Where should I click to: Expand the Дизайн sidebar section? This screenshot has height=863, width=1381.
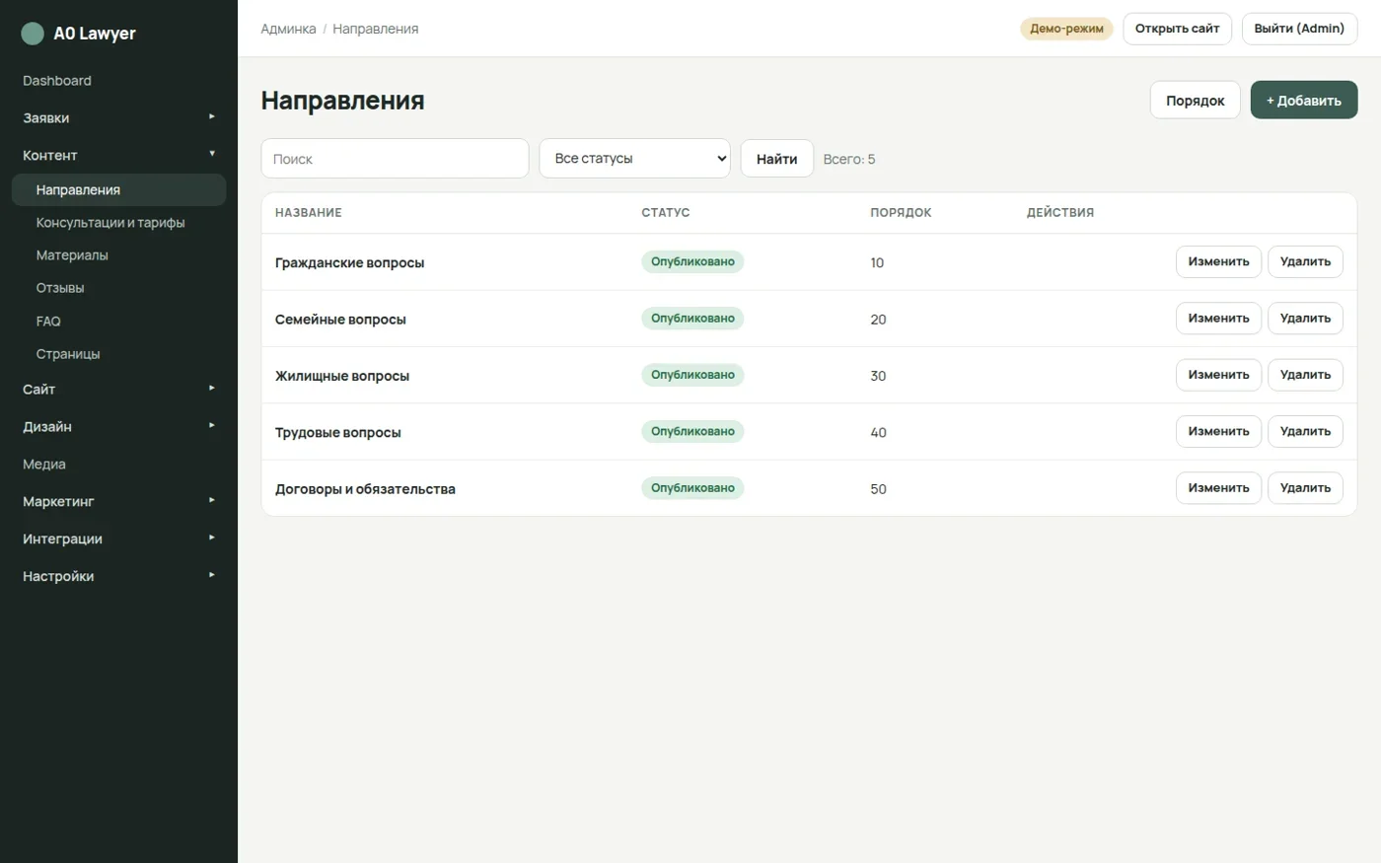point(118,427)
